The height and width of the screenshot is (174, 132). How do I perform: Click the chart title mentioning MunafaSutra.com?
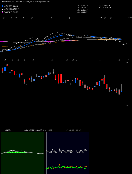click(26, 2)
